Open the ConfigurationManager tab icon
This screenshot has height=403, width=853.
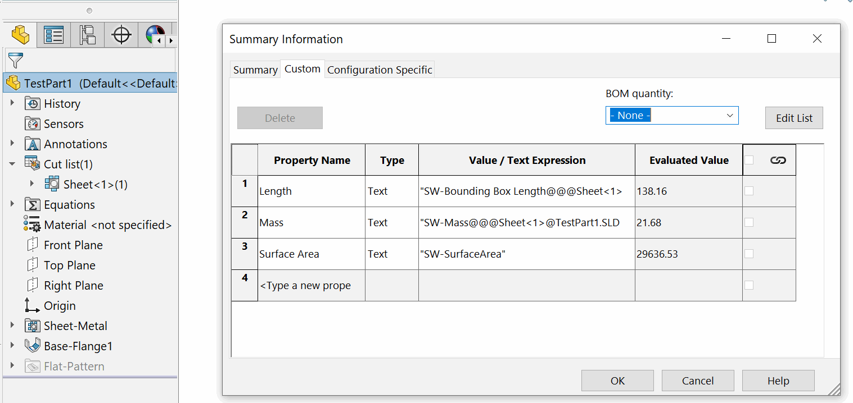[88, 35]
